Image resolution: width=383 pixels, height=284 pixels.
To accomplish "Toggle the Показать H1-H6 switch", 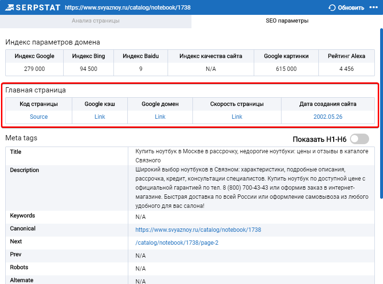I will click(x=360, y=139).
